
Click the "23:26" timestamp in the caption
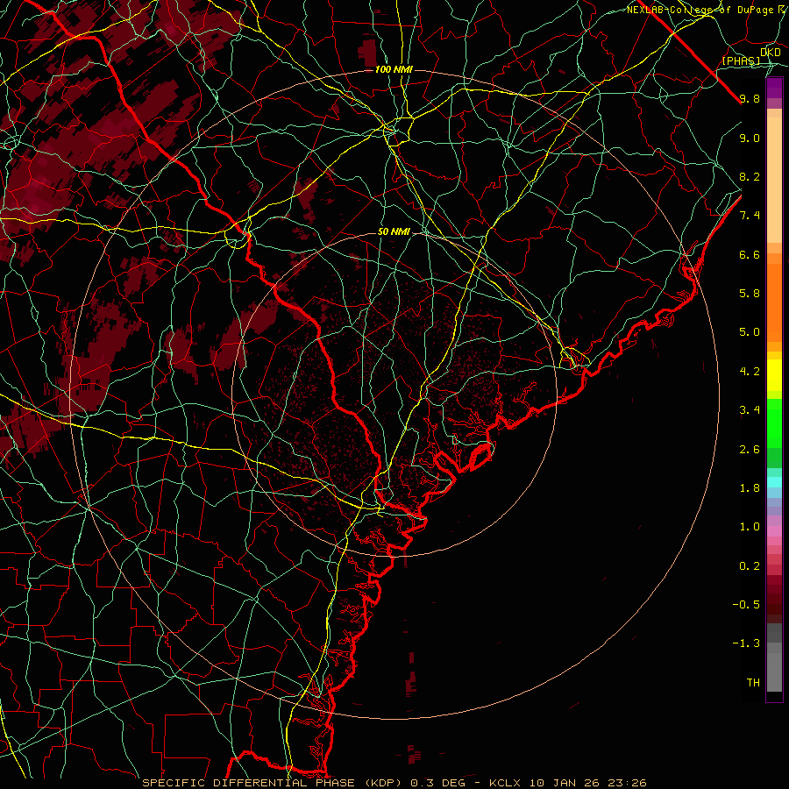[627, 783]
